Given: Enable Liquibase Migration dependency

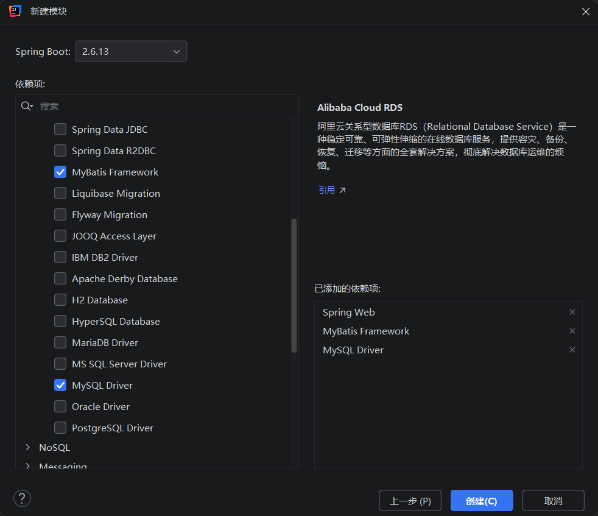Looking at the screenshot, I should 60,194.
